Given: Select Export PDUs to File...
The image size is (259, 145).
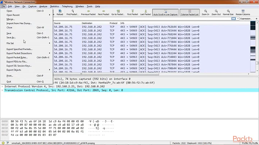Looking at the screenshot, I should pos(26,61).
